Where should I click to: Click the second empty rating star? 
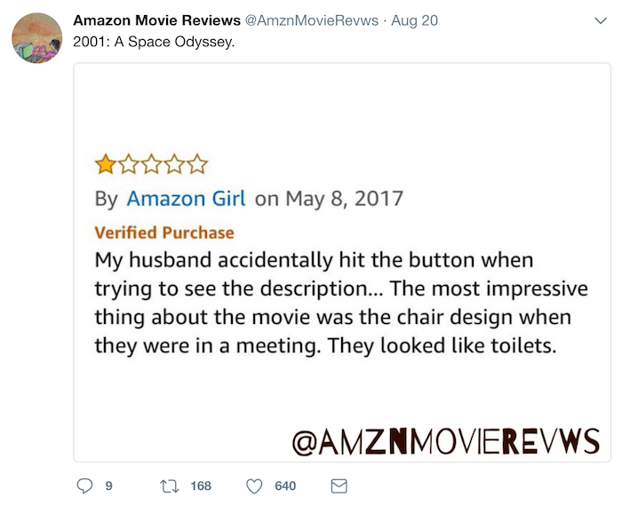[152, 165]
